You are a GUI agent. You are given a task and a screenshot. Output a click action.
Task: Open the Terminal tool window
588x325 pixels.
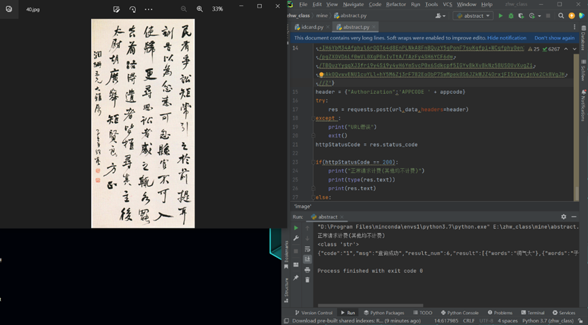tap(532, 313)
